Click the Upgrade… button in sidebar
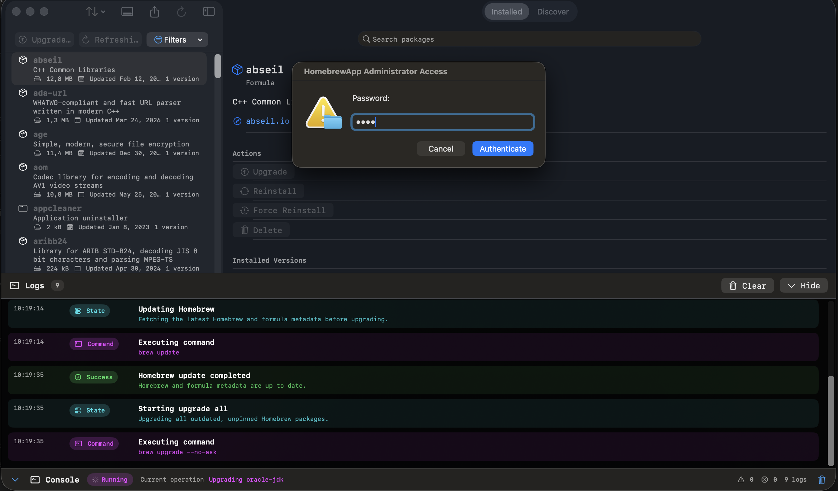Image resolution: width=838 pixels, height=491 pixels. point(45,40)
